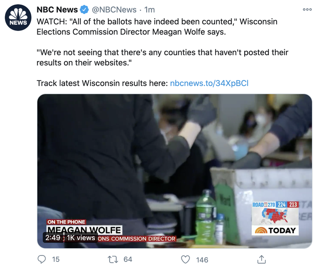Image resolution: width=319 pixels, height=265 pixels.
Task: Click the Road to 270 map graphic
Action: coord(275,213)
